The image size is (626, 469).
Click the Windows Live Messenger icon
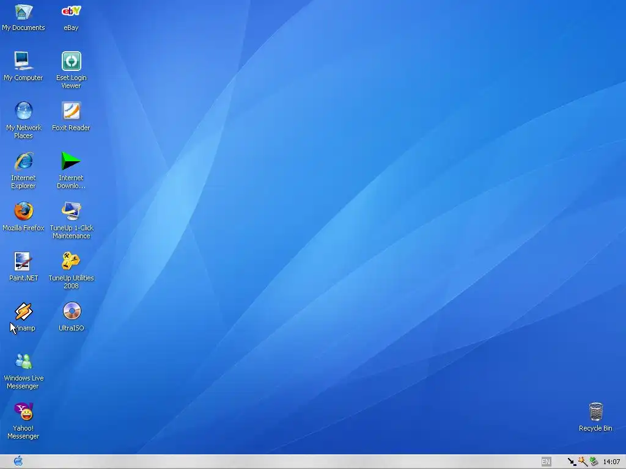pyautogui.click(x=24, y=362)
